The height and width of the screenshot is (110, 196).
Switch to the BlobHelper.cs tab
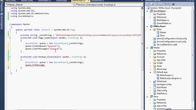click(x=44, y=1)
